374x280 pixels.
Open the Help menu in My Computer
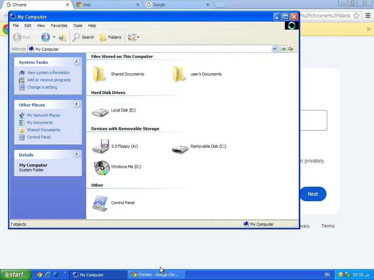pos(92,26)
